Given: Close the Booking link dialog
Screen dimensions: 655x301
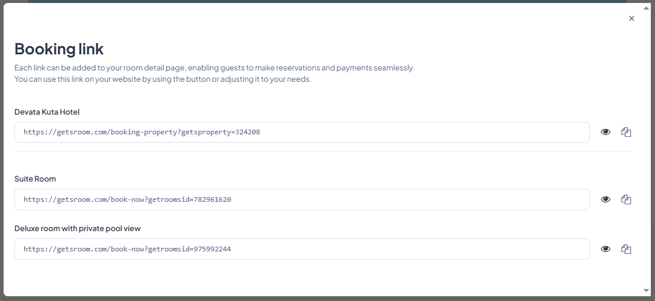Looking at the screenshot, I should click(632, 19).
